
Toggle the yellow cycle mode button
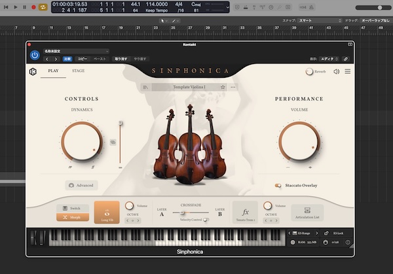click(x=43, y=7)
